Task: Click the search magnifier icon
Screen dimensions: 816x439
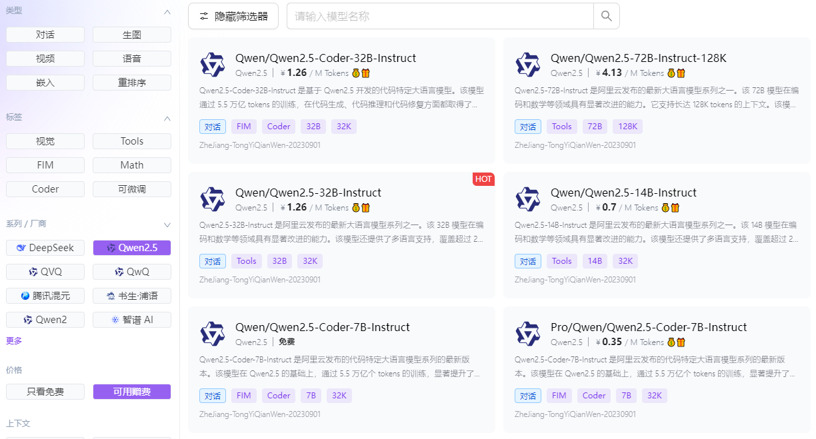Action: pyautogui.click(x=605, y=16)
